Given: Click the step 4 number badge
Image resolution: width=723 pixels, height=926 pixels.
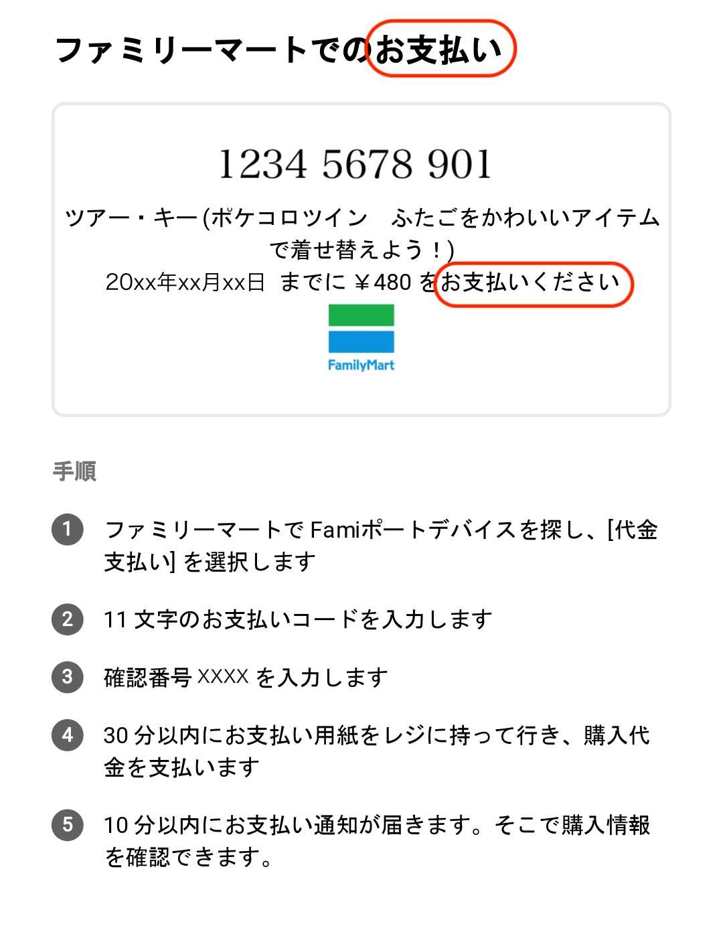Looking at the screenshot, I should tap(68, 735).
